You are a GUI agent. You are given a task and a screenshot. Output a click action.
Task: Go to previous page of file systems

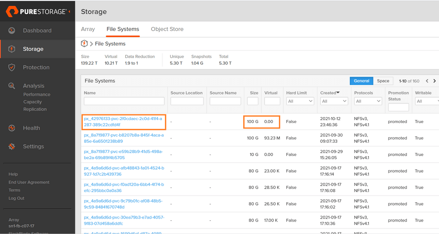[x=427, y=81]
